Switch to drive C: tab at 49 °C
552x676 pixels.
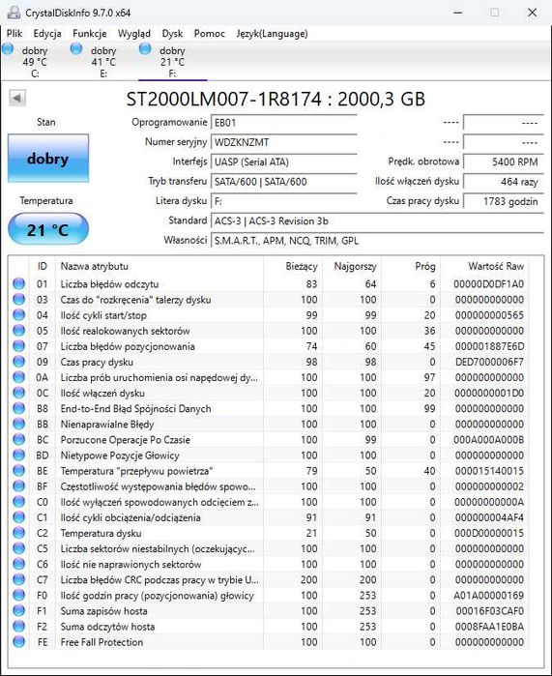tap(35, 62)
